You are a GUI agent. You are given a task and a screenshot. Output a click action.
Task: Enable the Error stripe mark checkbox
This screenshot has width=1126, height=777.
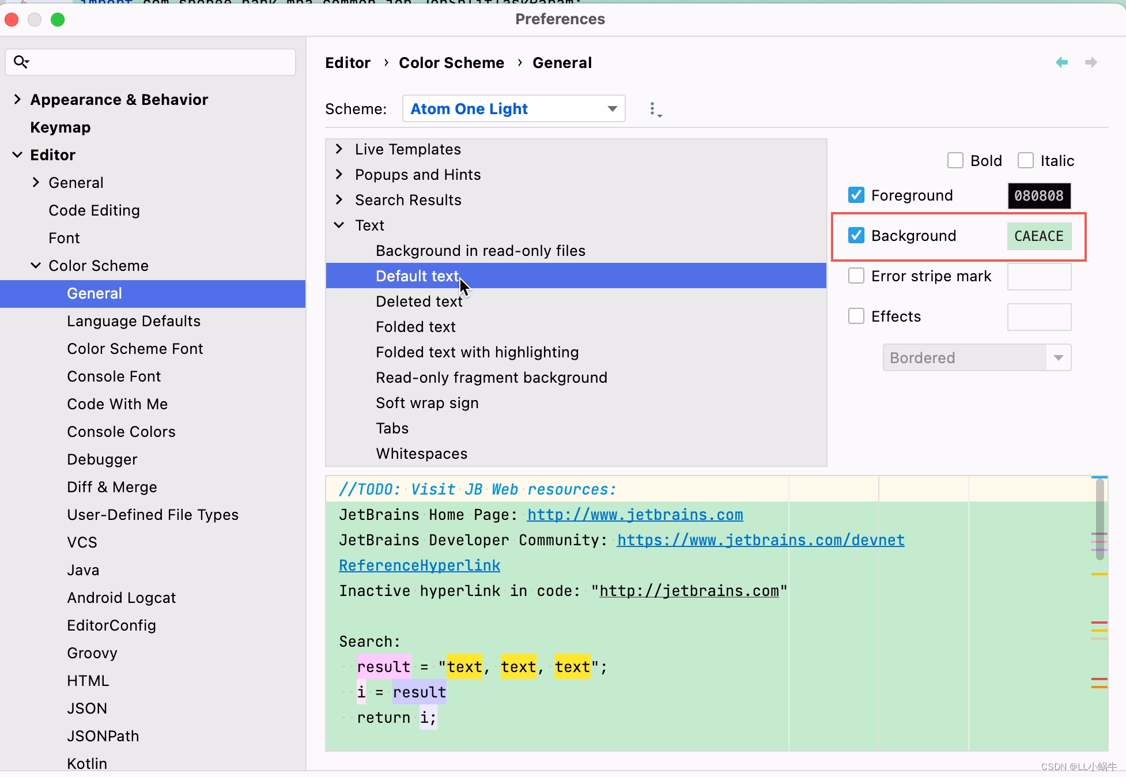(x=856, y=276)
